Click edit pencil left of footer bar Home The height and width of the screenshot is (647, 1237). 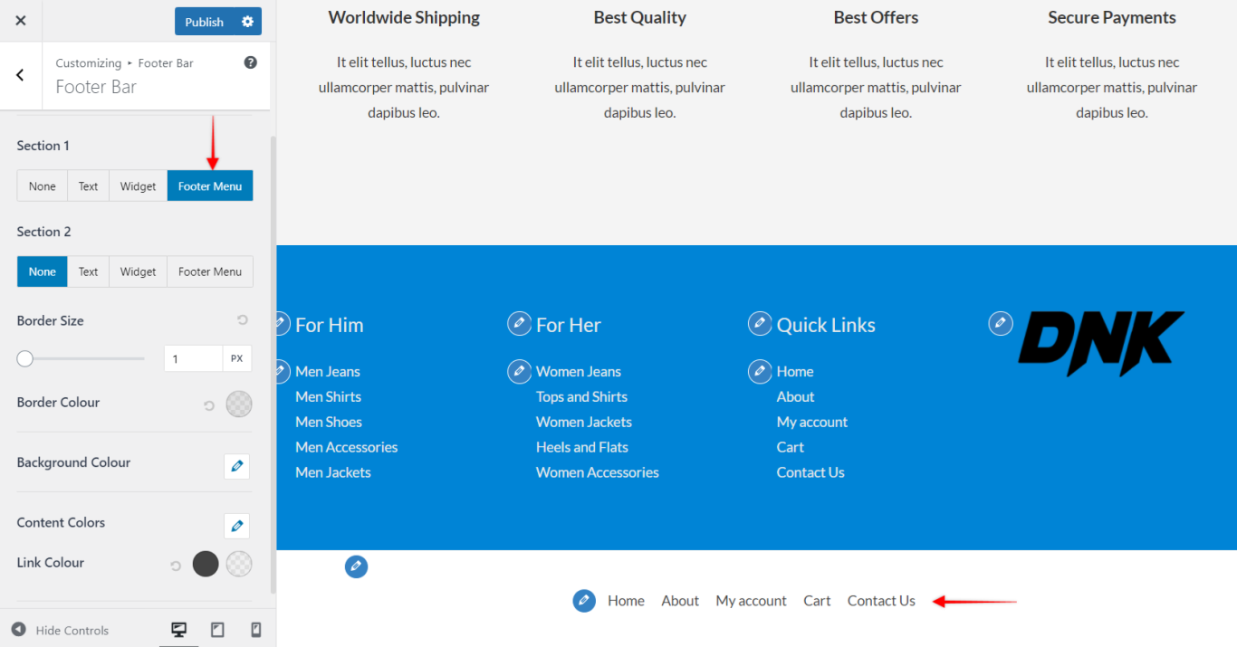click(584, 601)
